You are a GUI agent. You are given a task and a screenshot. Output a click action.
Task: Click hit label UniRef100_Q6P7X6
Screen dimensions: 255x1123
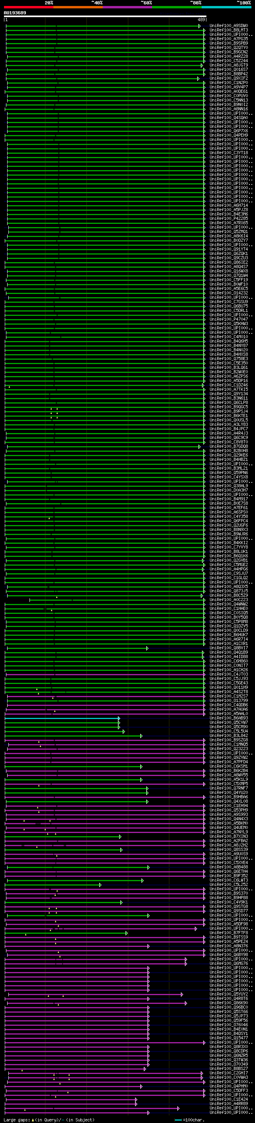(x=229, y=131)
